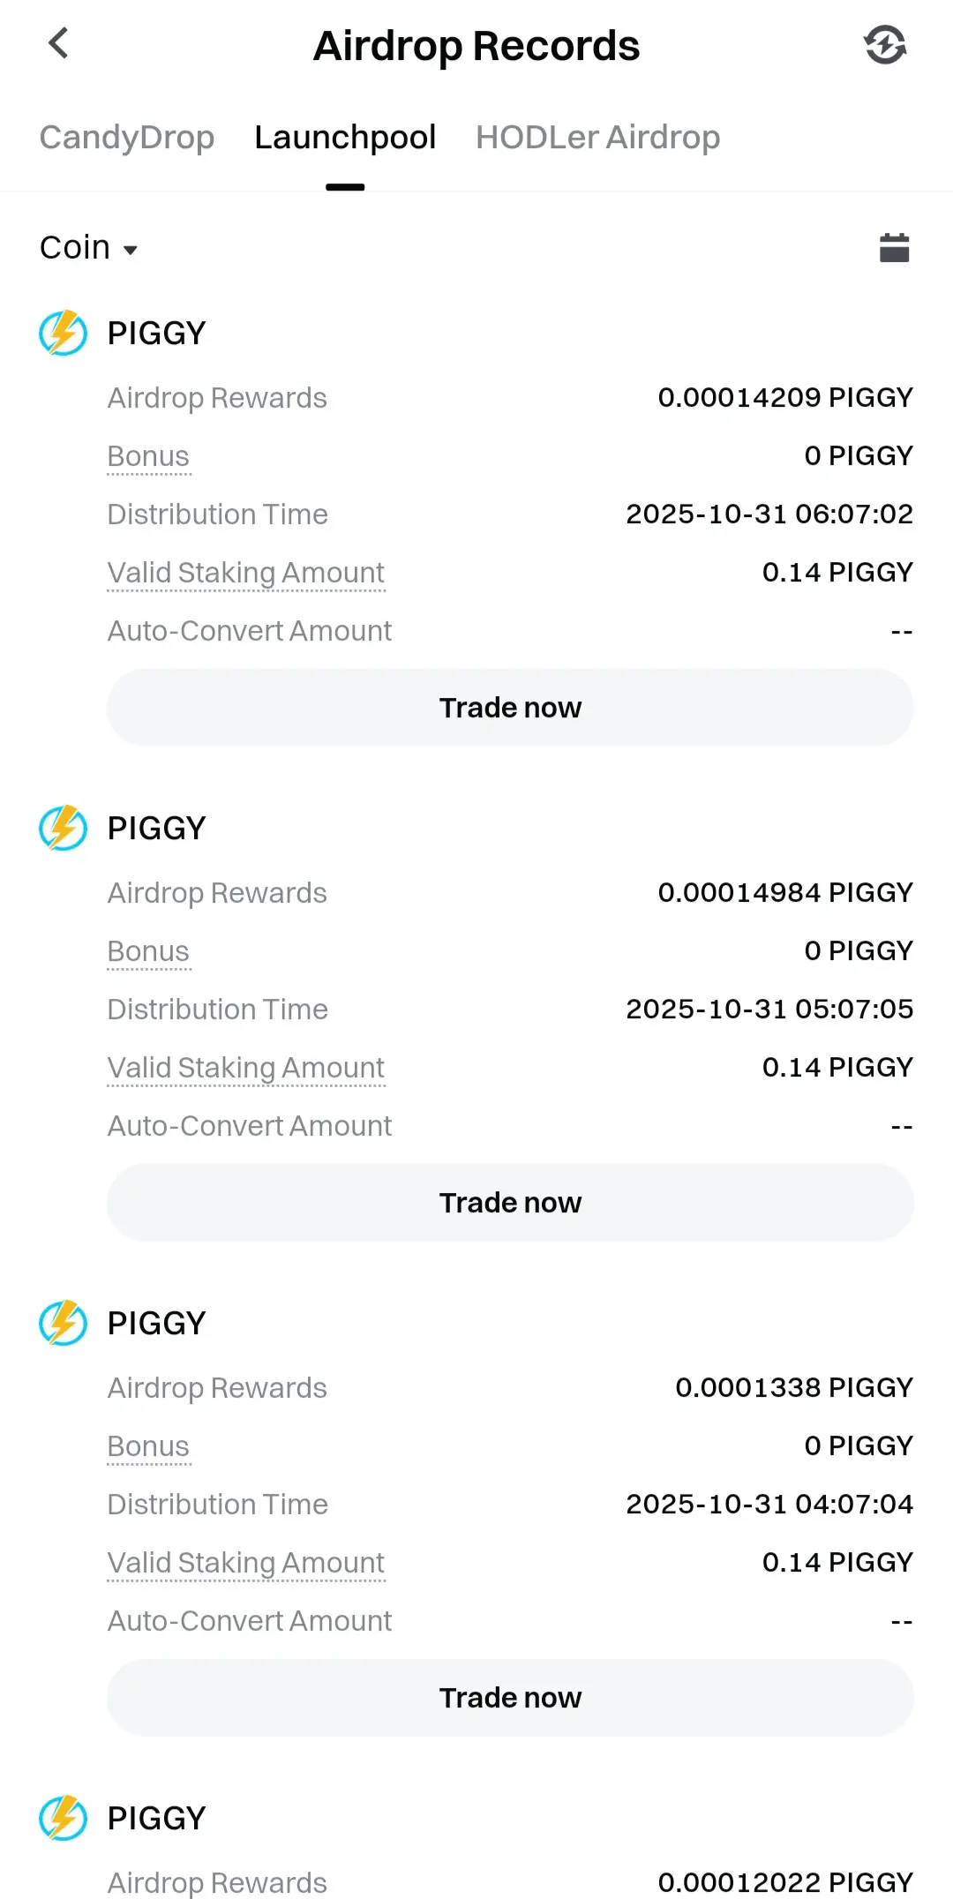Select the Launchpool tab
The image size is (953, 1899).
[345, 138]
